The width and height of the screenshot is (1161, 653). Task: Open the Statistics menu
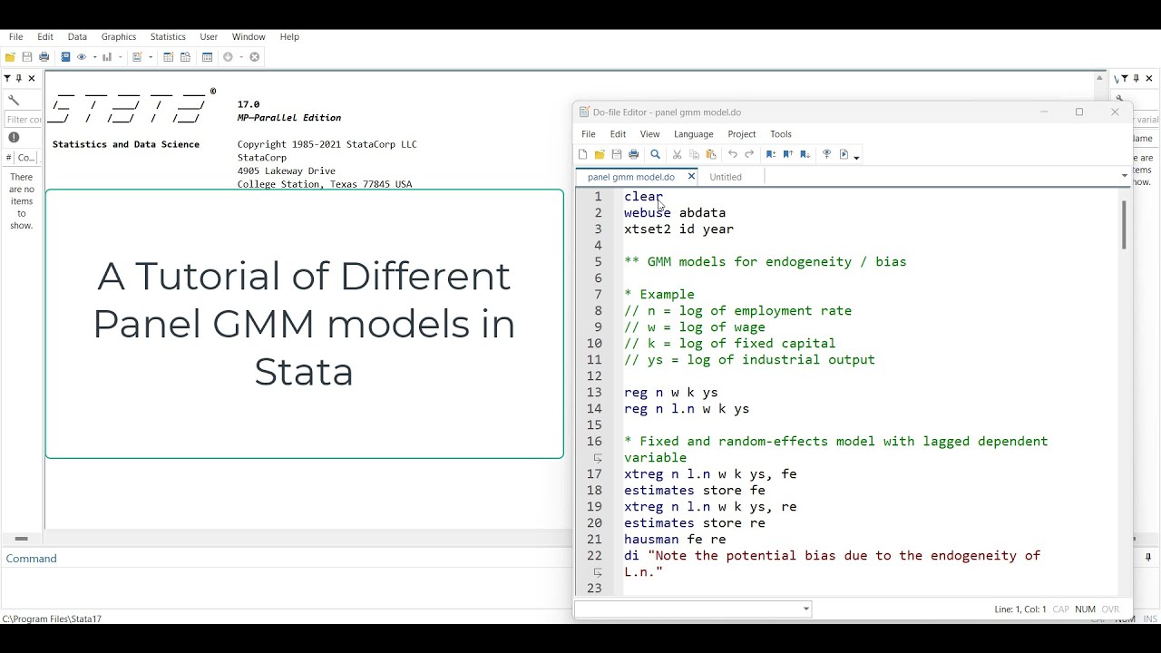(x=168, y=37)
